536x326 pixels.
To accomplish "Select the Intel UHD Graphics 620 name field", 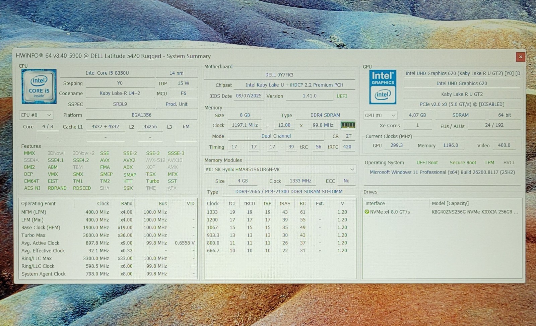I will [x=462, y=83].
